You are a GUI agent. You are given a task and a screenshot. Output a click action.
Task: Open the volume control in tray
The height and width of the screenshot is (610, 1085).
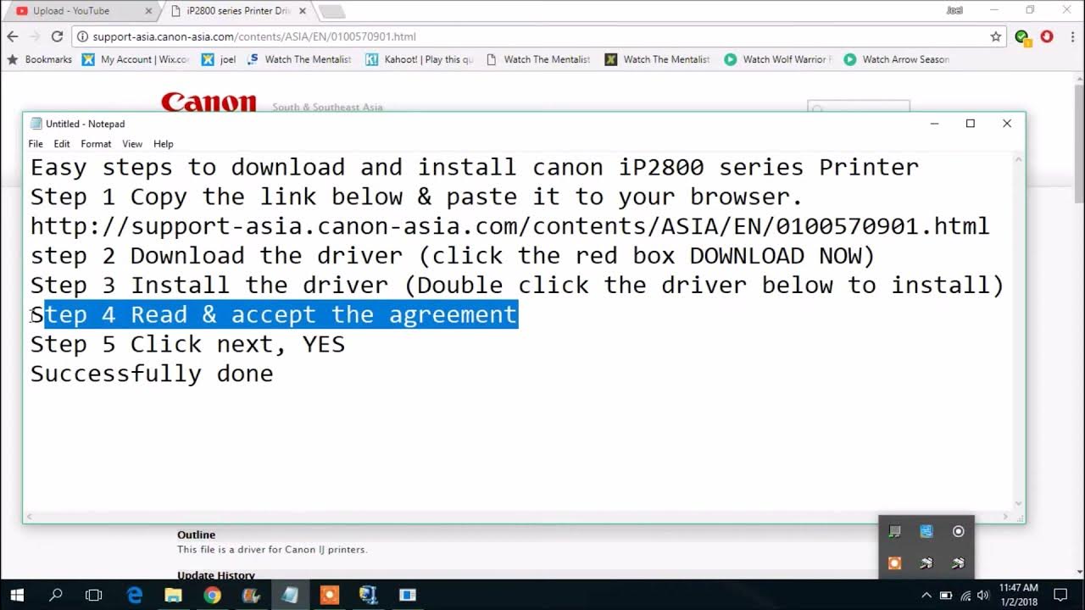(x=983, y=595)
